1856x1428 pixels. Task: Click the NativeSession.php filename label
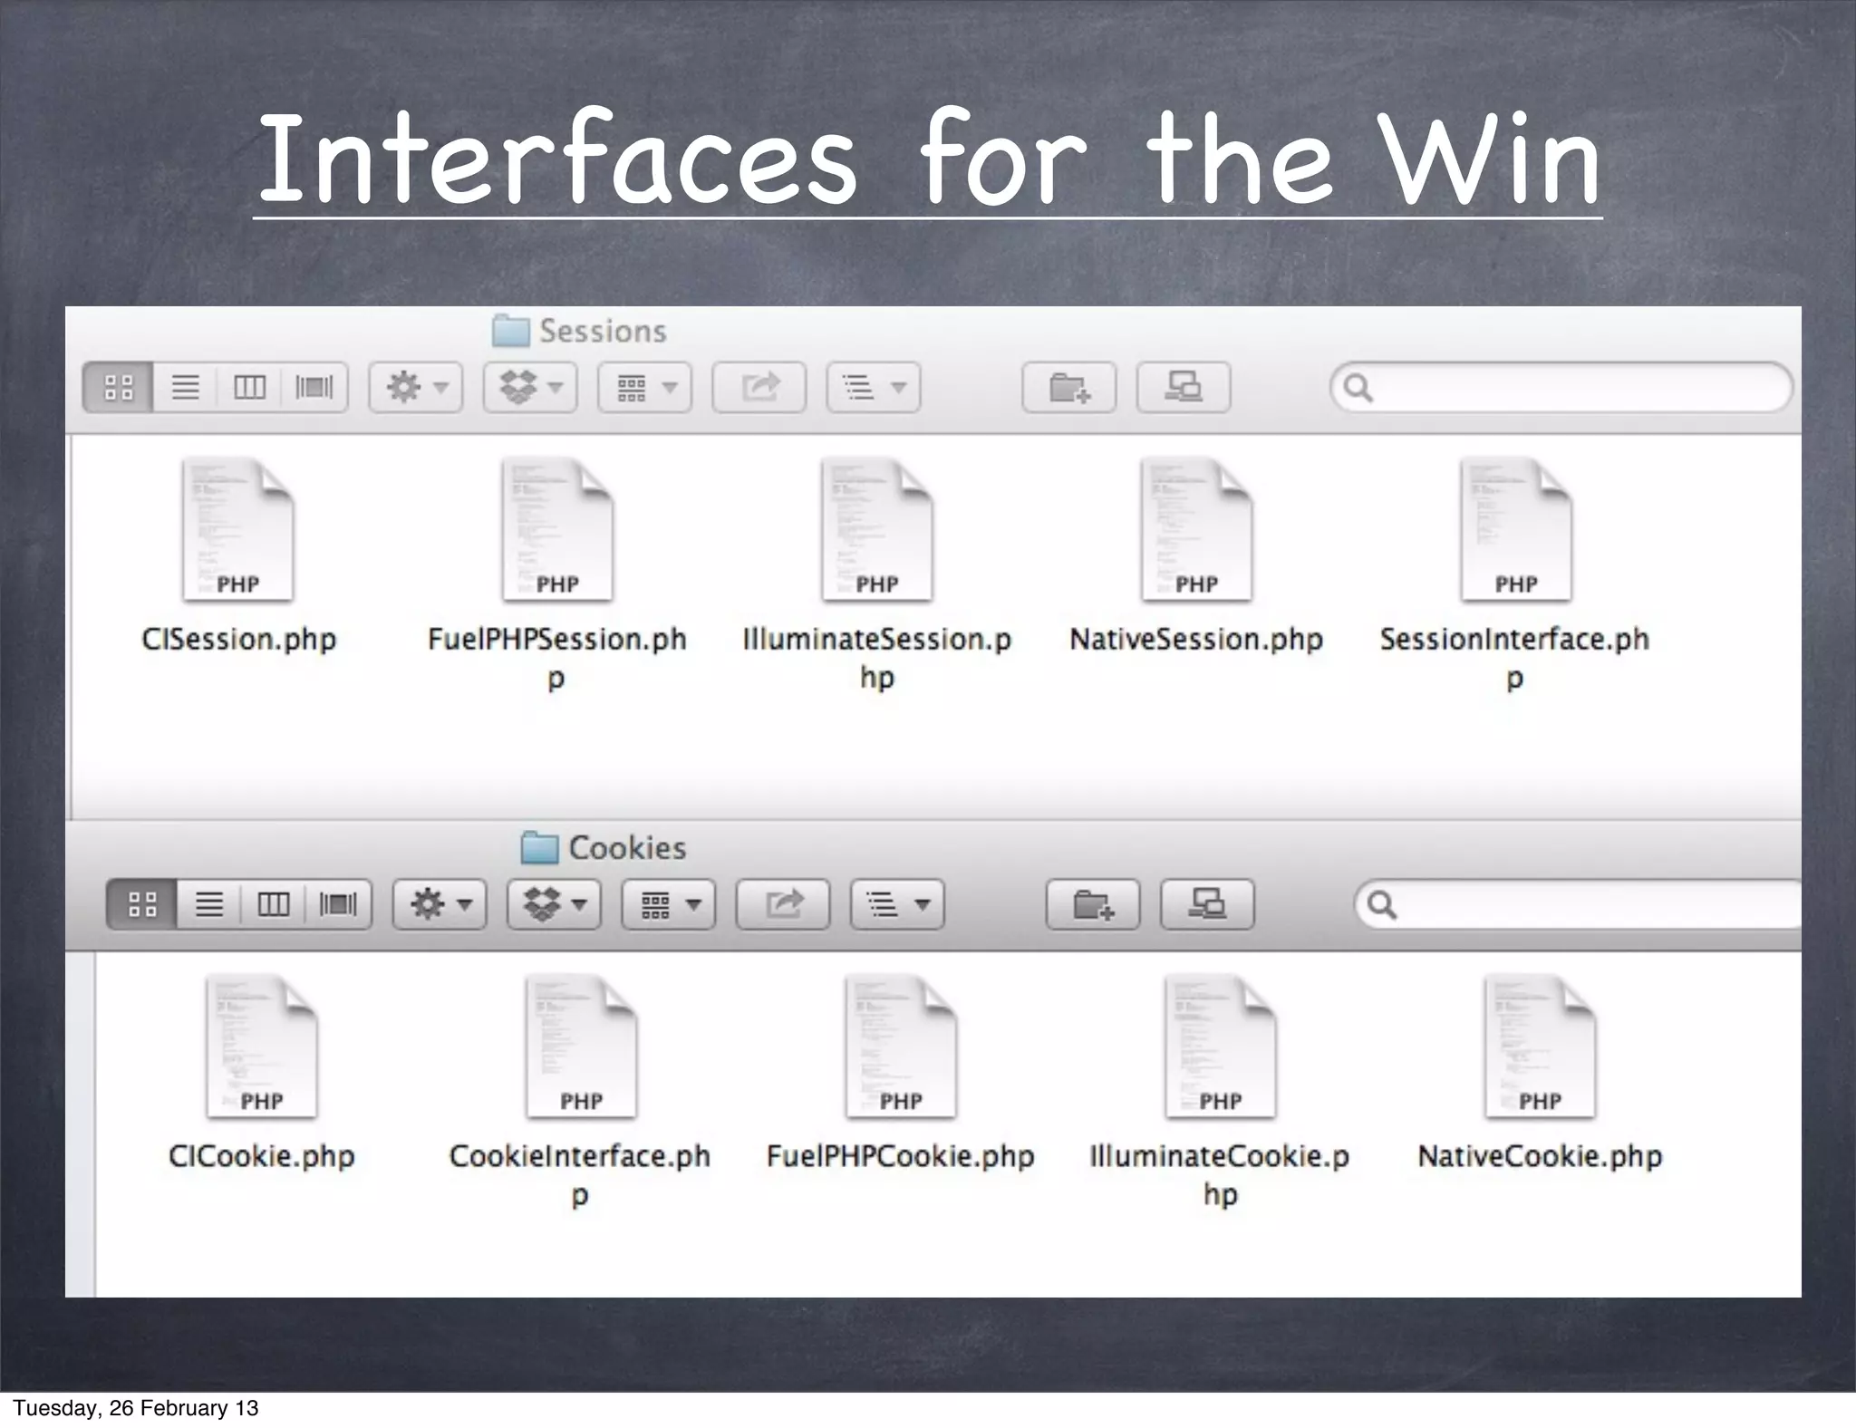(x=1196, y=640)
